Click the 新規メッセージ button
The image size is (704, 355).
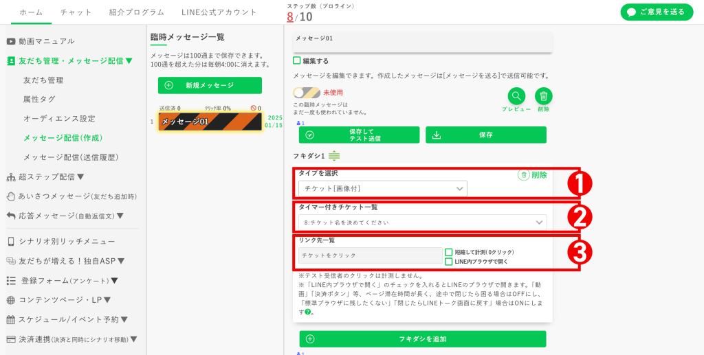point(210,86)
